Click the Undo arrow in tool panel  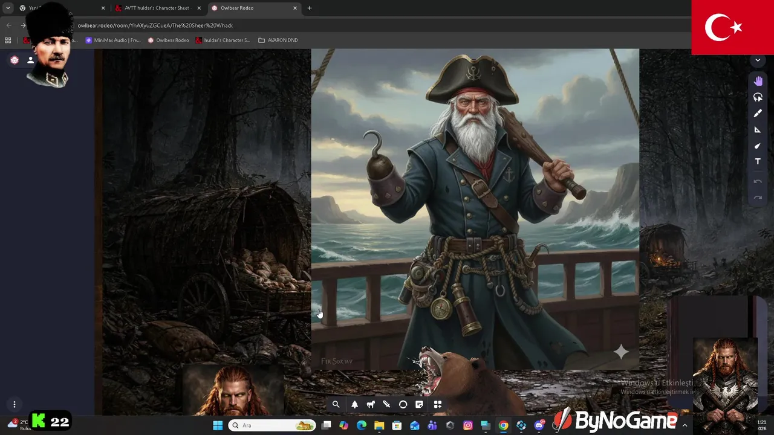pyautogui.click(x=758, y=181)
